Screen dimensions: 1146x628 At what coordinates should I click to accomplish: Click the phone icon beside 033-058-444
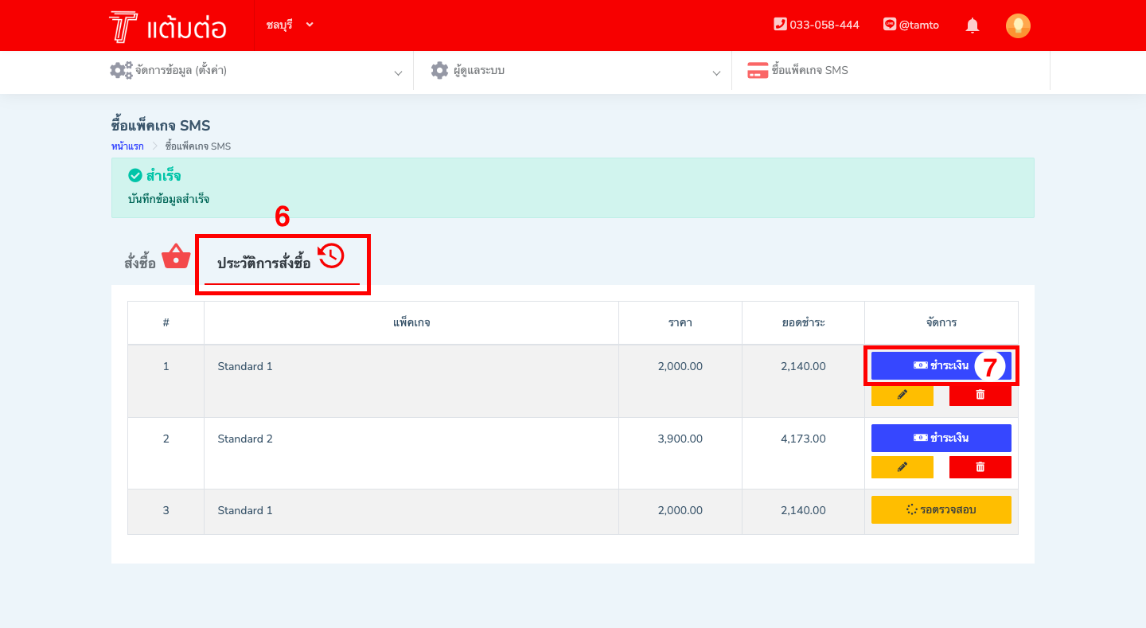(x=780, y=25)
